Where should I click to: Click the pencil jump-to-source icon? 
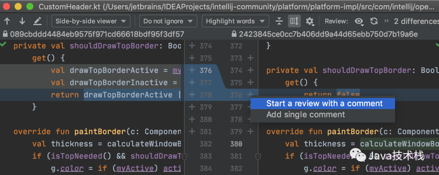tap(37, 21)
